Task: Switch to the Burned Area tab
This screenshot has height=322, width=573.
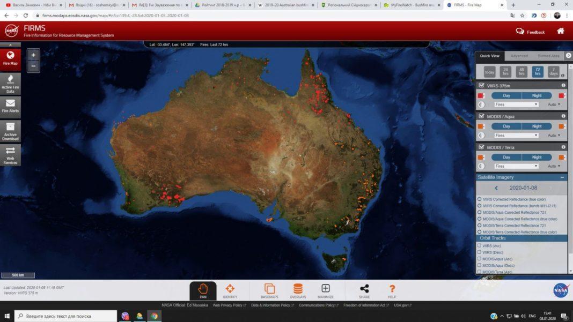Action: pyautogui.click(x=548, y=56)
